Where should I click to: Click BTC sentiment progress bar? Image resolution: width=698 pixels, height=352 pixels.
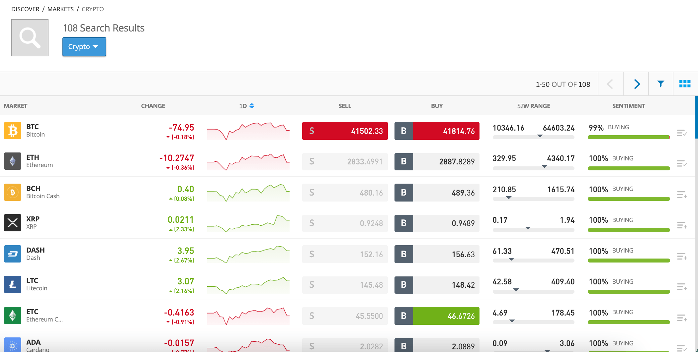click(629, 137)
